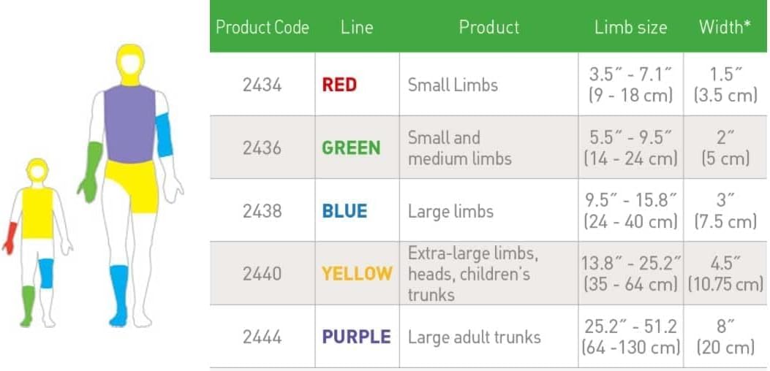Viewport: 770px width, 371px height.
Task: Select product code 2444
Action: click(262, 337)
